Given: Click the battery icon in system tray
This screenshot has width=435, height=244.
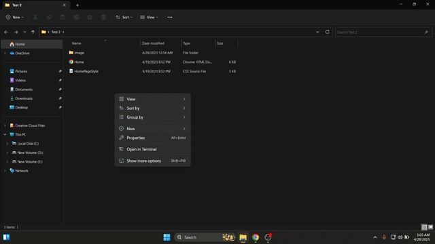Looking at the screenshot, I should click(x=406, y=237).
